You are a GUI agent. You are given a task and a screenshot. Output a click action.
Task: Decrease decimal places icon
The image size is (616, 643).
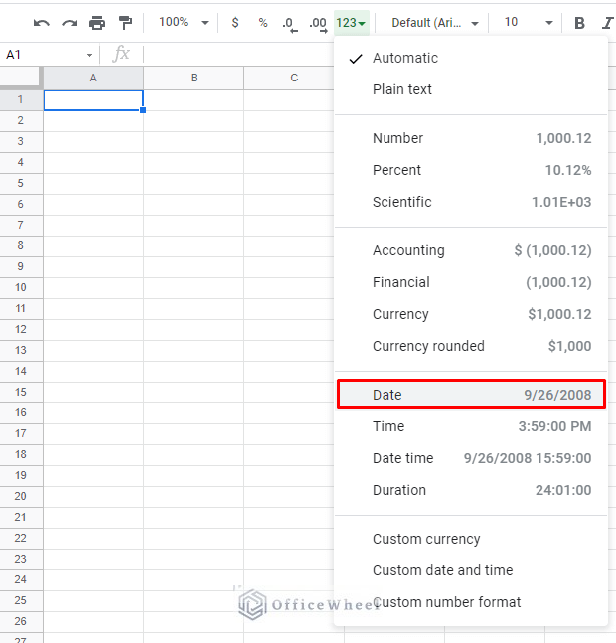(290, 24)
